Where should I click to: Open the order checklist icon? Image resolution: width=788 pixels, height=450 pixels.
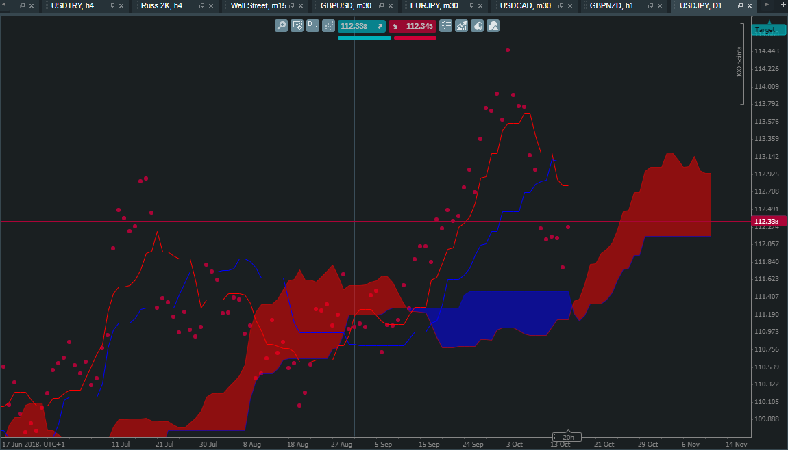tap(445, 25)
